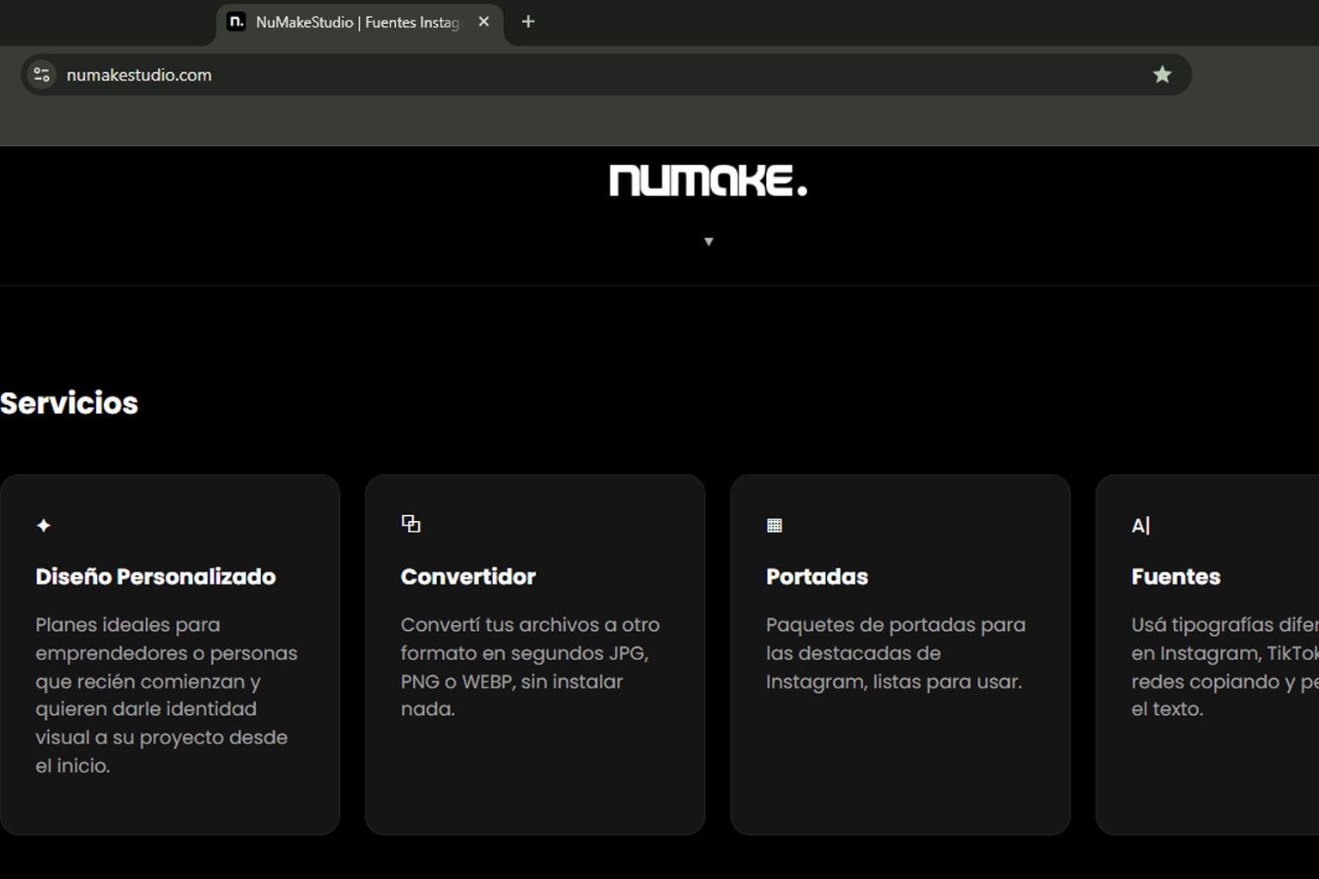Open the Convertidor service card
The image size is (1319, 879).
click(534, 652)
